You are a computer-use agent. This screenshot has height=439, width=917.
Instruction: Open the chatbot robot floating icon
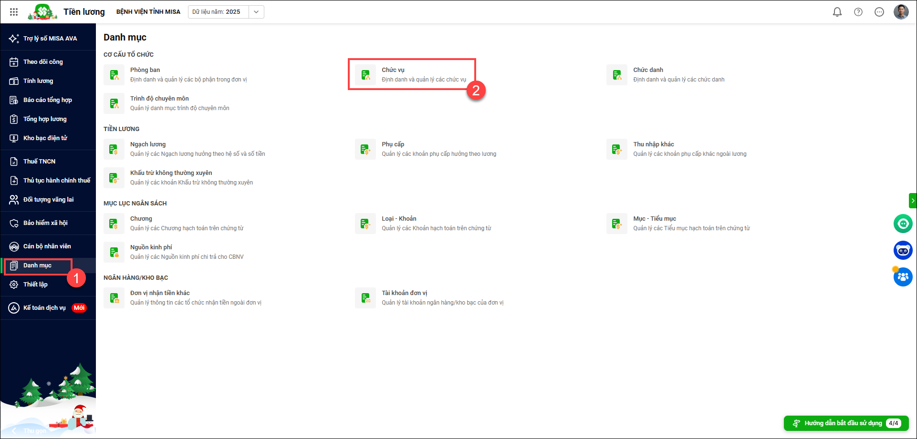coord(903,250)
